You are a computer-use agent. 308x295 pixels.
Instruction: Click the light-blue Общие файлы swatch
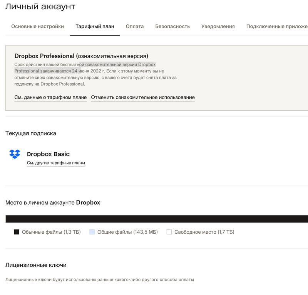[92, 231]
